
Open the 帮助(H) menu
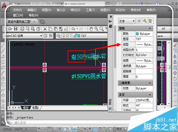coord(33,15)
